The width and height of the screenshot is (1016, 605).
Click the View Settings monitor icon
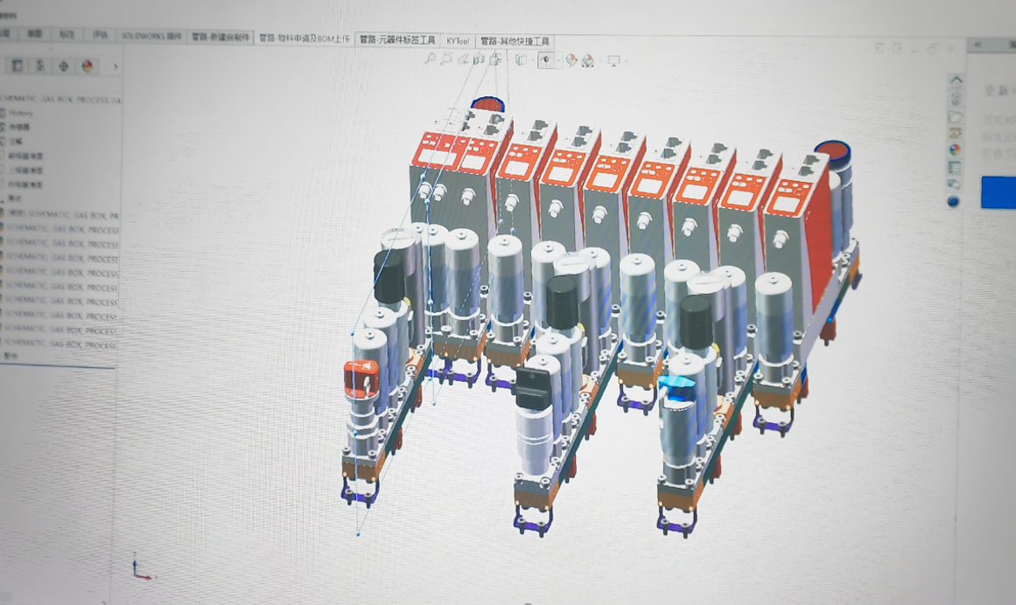(613, 60)
